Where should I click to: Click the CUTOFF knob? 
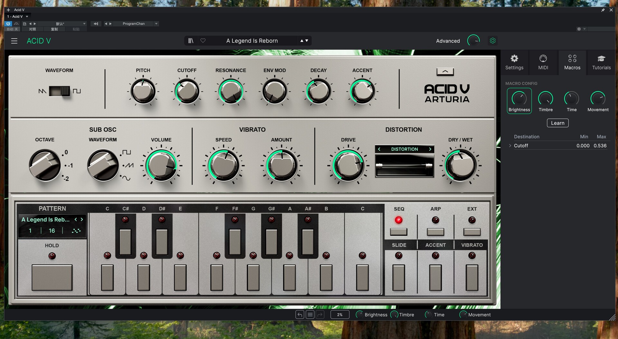pos(187,91)
